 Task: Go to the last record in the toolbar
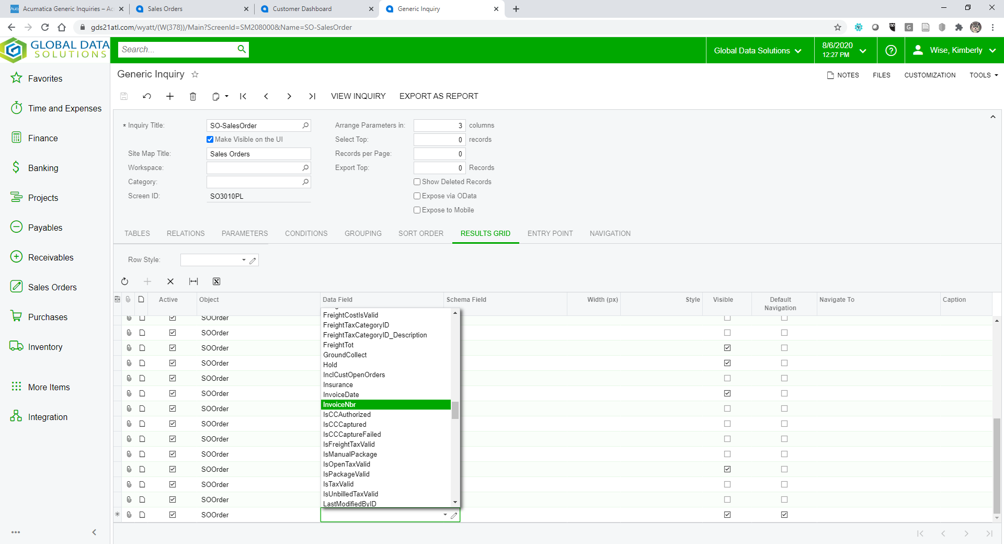[312, 96]
